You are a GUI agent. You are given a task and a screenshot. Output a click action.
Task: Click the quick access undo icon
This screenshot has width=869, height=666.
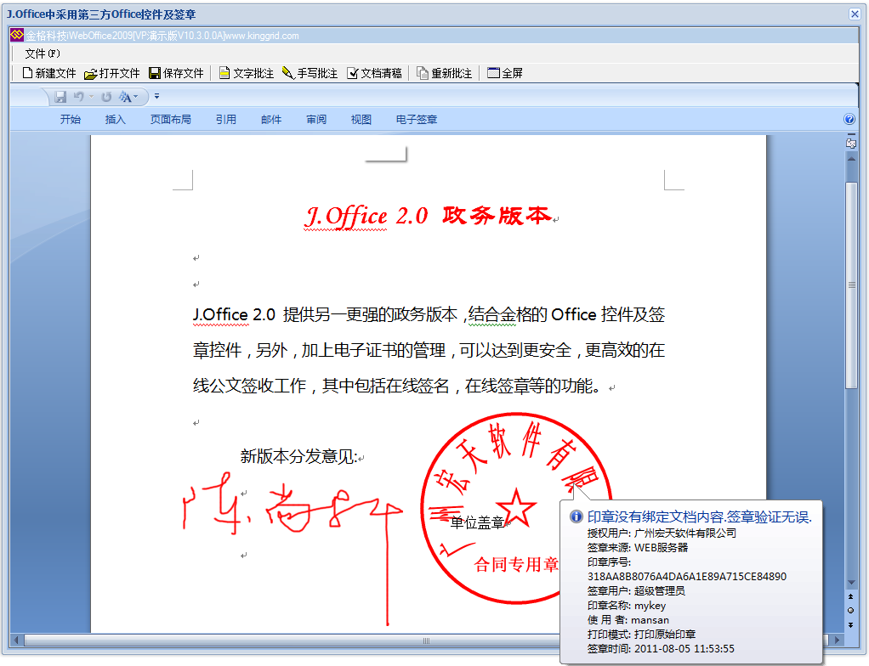point(78,97)
